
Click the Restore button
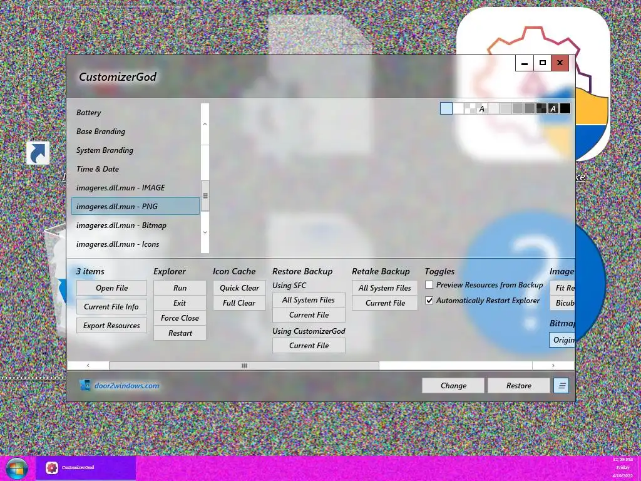pos(519,385)
